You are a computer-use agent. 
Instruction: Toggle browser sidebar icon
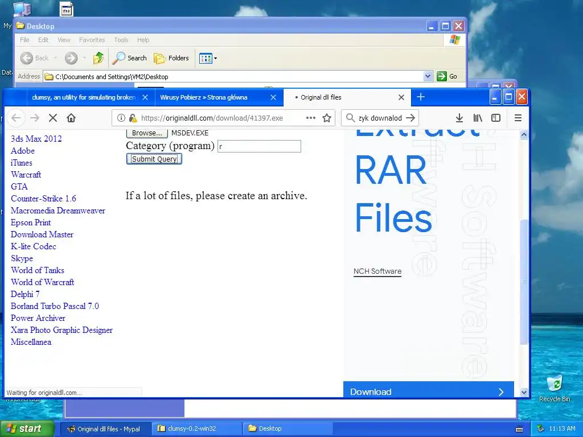pyautogui.click(x=496, y=118)
